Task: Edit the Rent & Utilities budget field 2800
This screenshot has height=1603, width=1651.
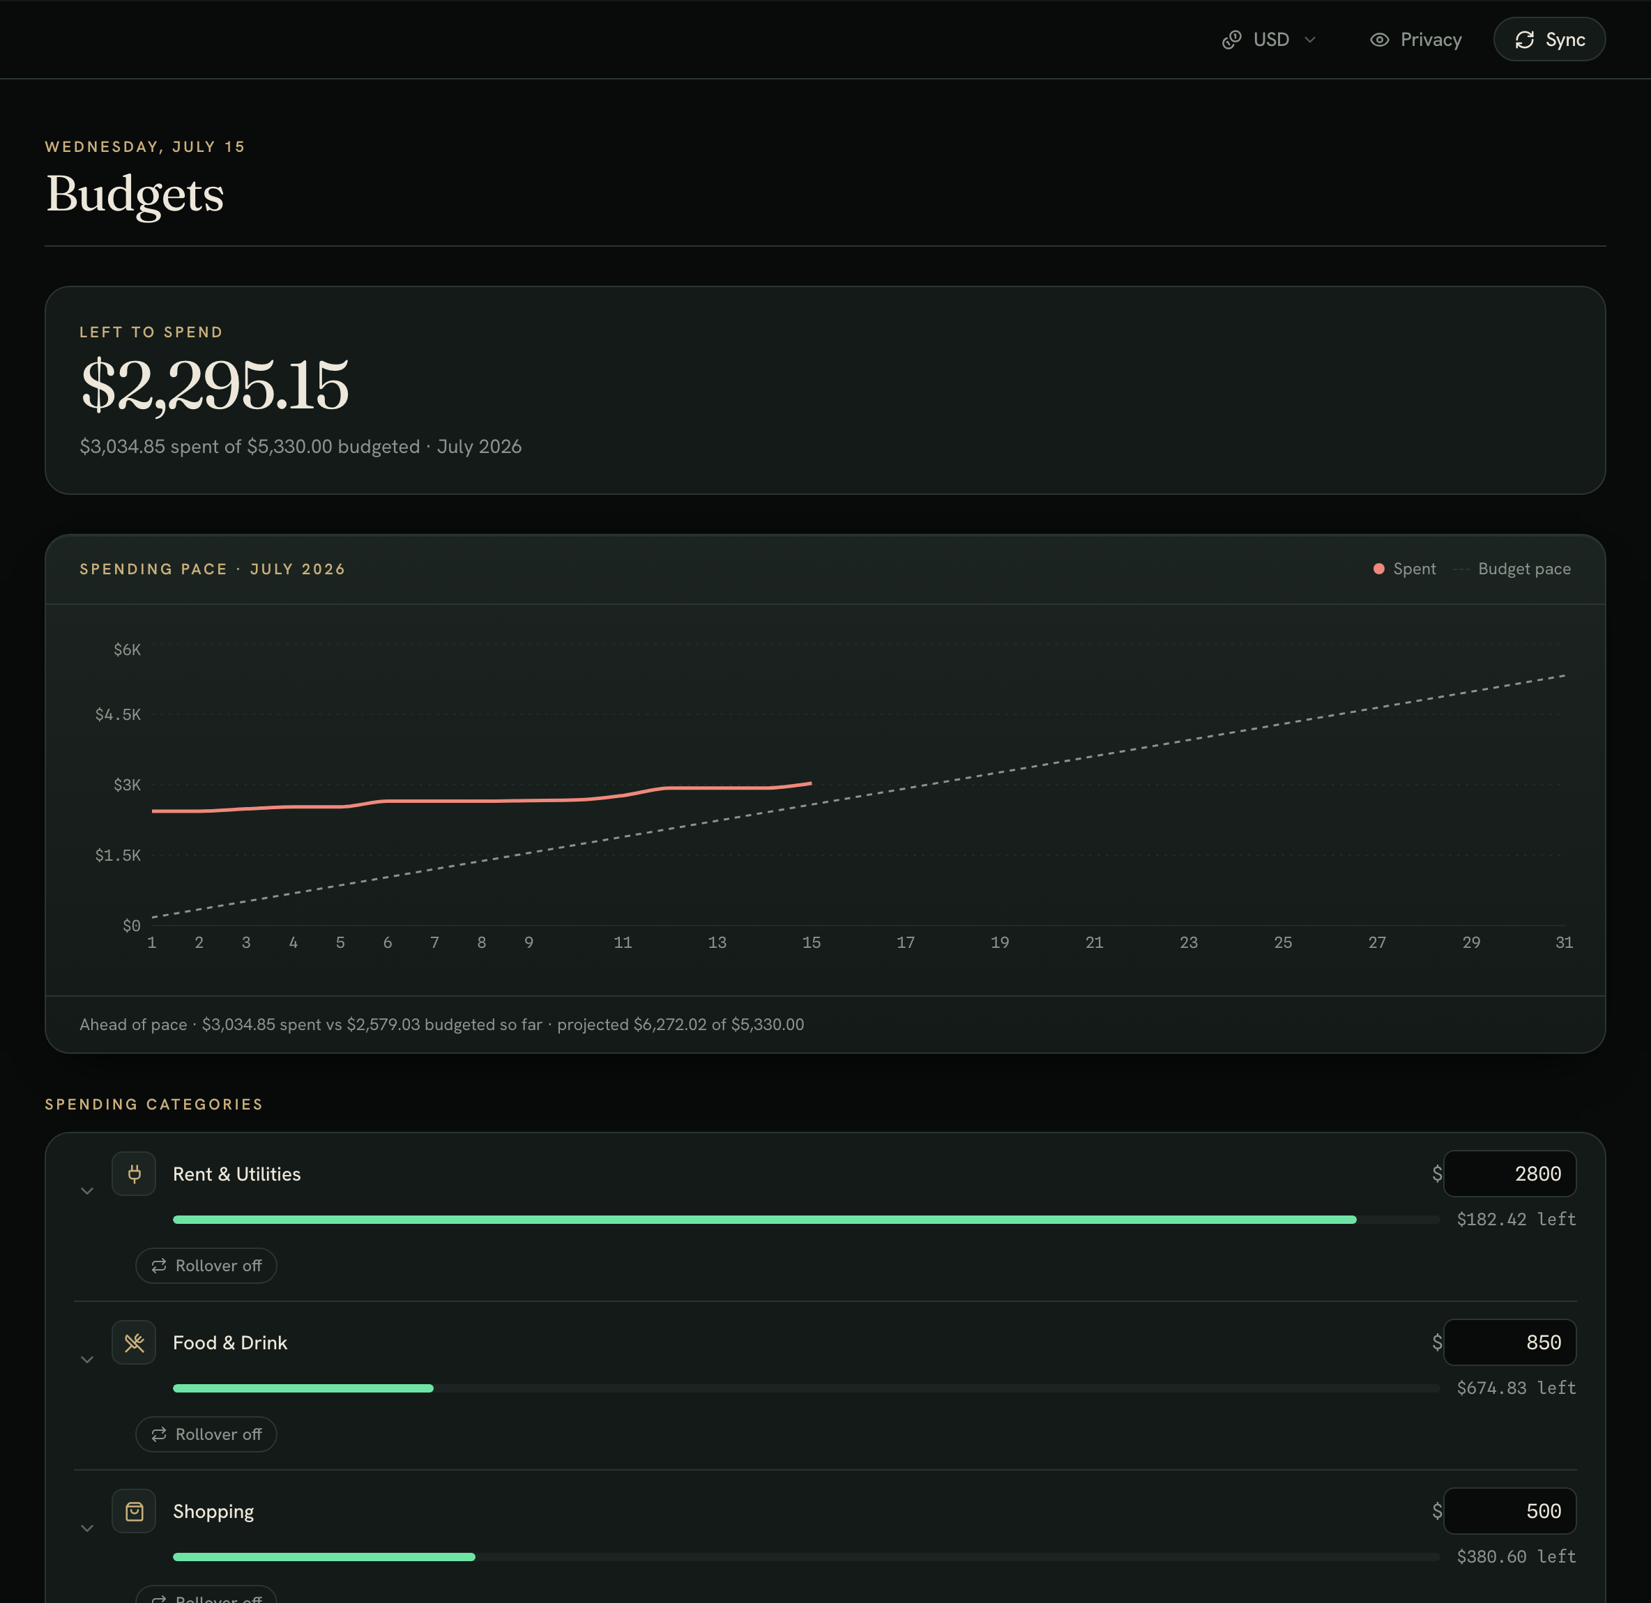Action: 1509,1174
